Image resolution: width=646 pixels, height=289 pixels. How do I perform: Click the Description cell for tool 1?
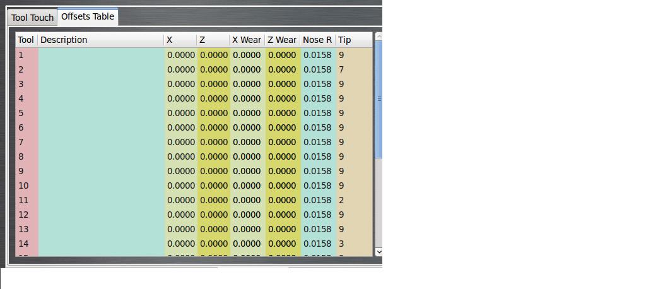[x=101, y=55]
